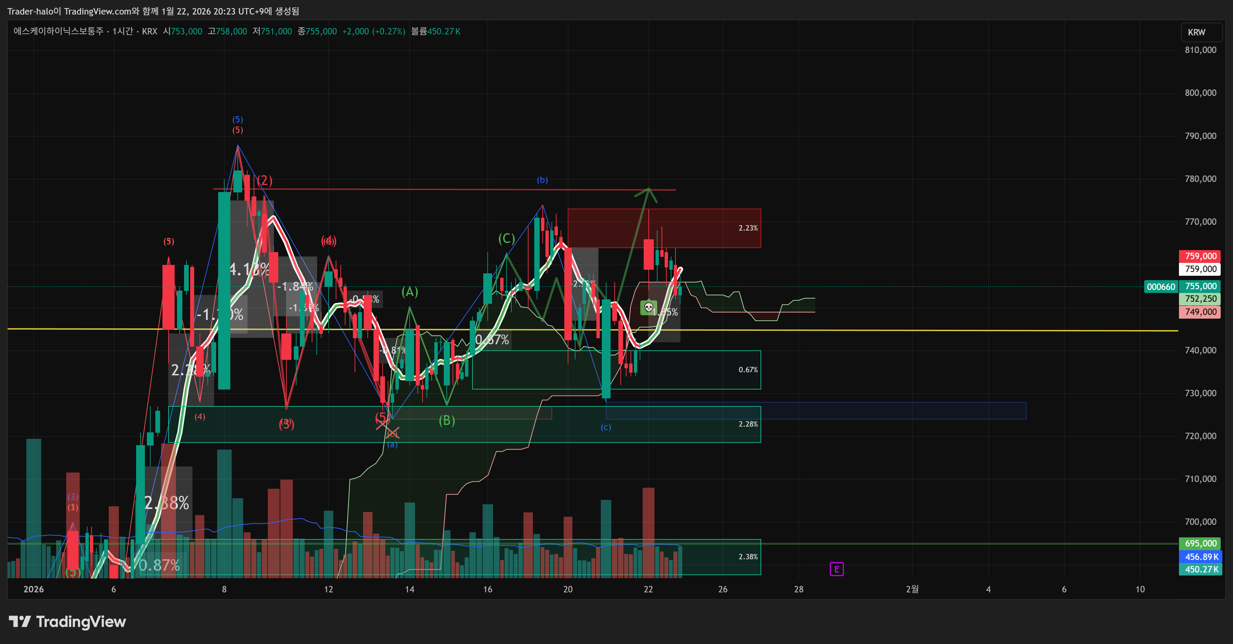The height and width of the screenshot is (644, 1233).
Task: Click the open value 시753,000
Action: [182, 31]
